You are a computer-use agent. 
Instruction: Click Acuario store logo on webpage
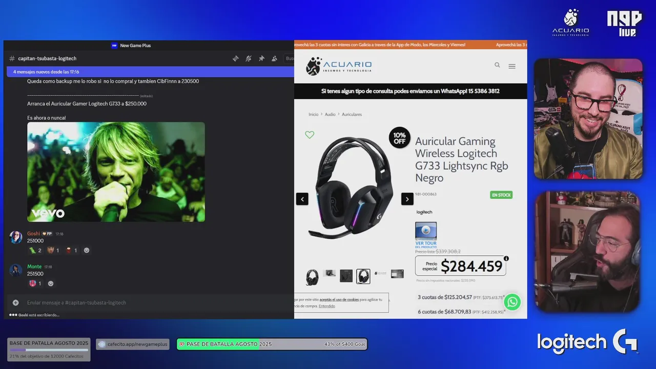339,66
